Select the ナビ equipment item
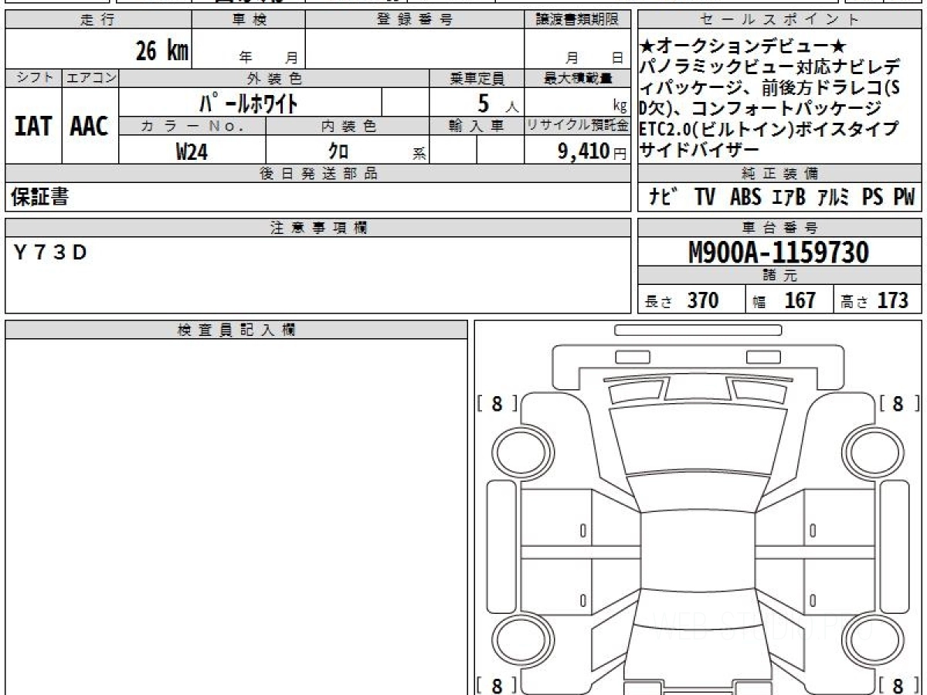 [664, 198]
